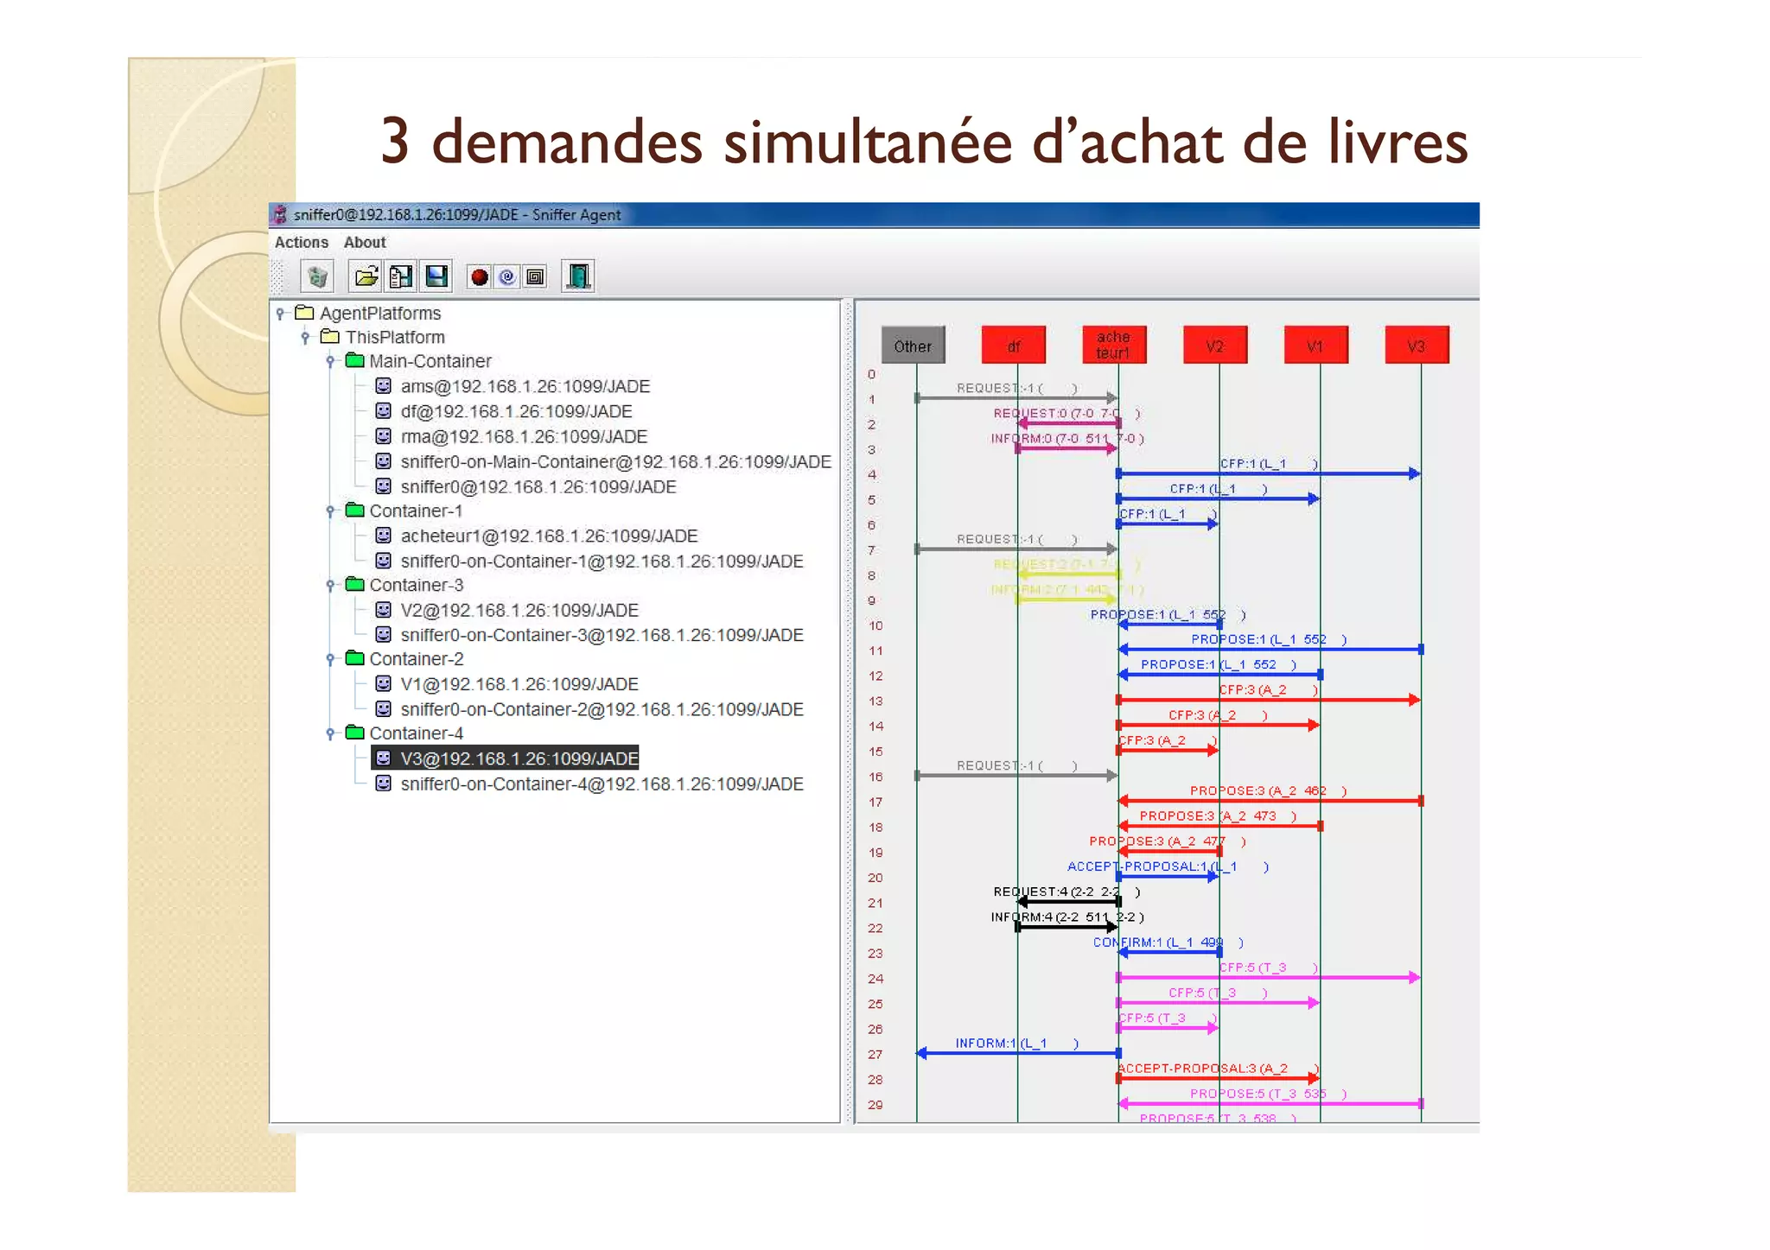Viewport: 1770px width, 1250px height.
Task: Click the red Do Sniff agent icon
Action: point(479,276)
